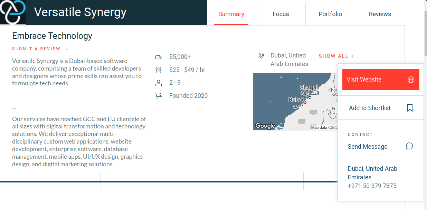The image size is (427, 210).
Task: Click the chat bubble icon beside Send Message
Action: tap(409, 146)
